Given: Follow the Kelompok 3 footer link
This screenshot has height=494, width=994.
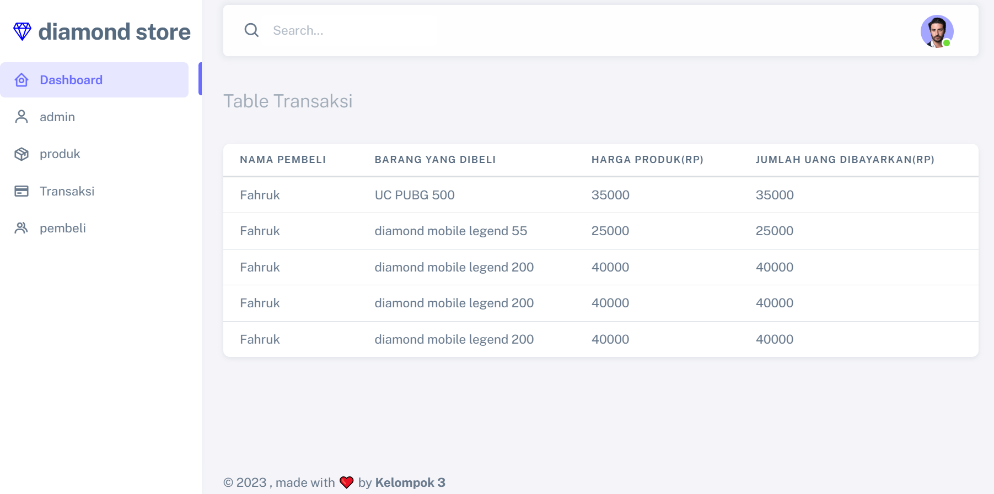Looking at the screenshot, I should (x=410, y=483).
